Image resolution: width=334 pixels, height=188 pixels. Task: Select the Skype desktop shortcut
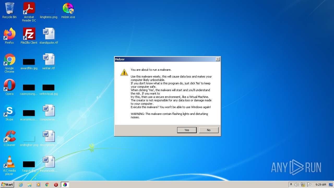coord(9,113)
